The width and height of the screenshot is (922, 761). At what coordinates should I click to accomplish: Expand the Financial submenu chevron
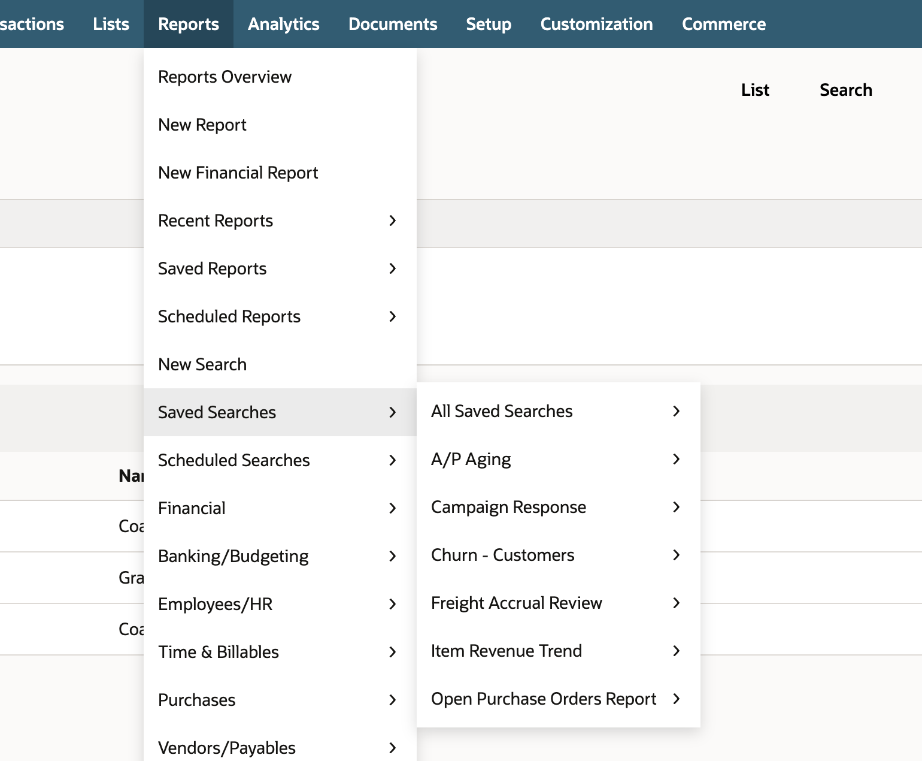pos(393,508)
